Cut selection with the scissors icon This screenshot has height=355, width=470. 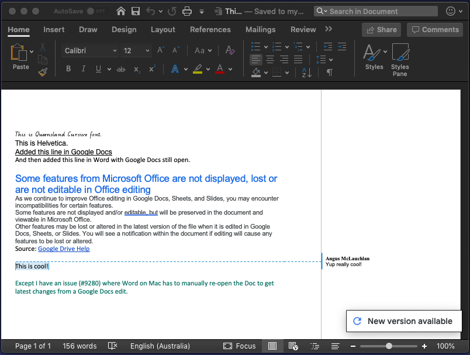tap(43, 47)
